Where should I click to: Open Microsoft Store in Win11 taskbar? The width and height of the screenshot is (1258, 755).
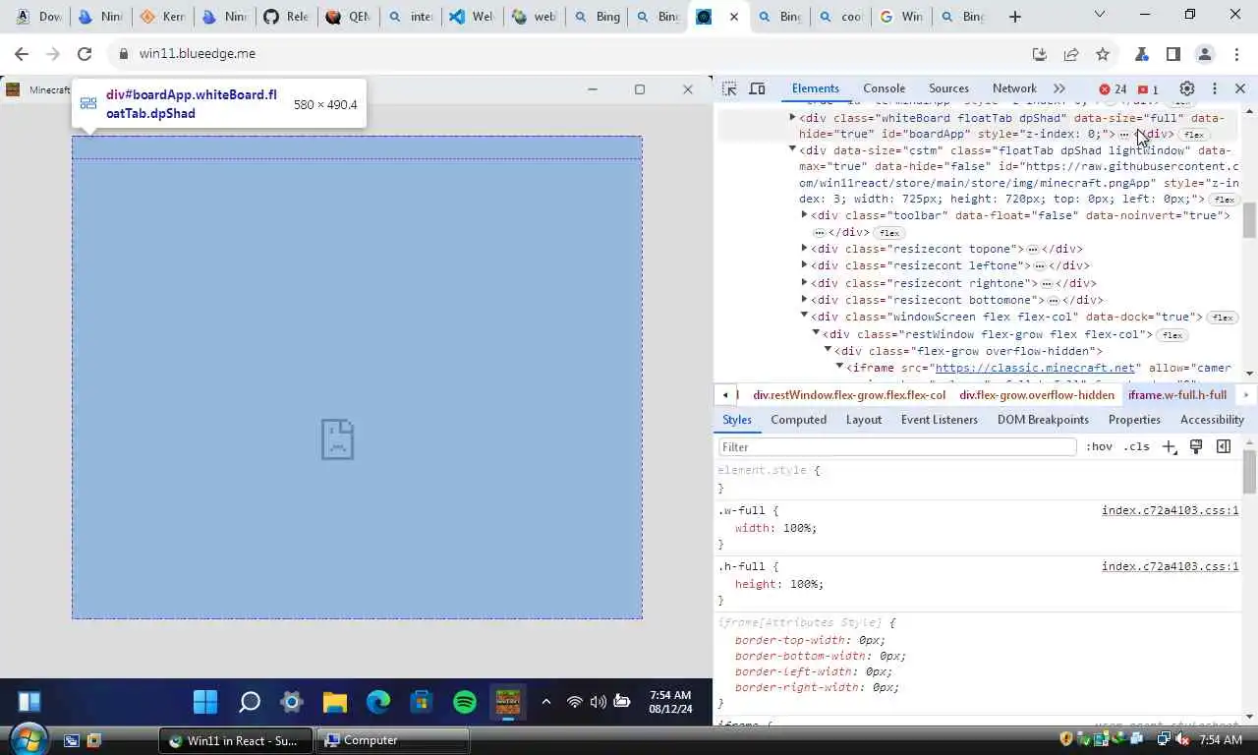(x=422, y=701)
